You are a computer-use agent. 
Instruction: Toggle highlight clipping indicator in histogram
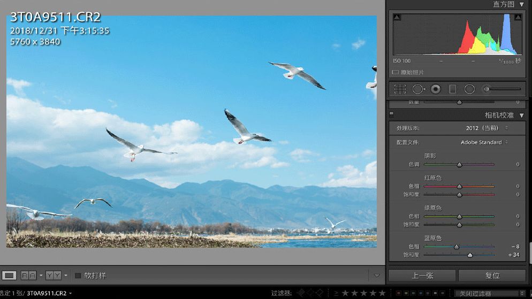pyautogui.click(x=518, y=18)
